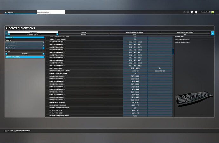Click the magnifier icon in Search by Input
The image size is (219, 143).
click(x=43, y=45)
